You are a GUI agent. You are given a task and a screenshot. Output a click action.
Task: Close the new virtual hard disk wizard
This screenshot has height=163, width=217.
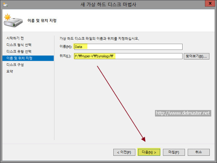tap(210, 3)
